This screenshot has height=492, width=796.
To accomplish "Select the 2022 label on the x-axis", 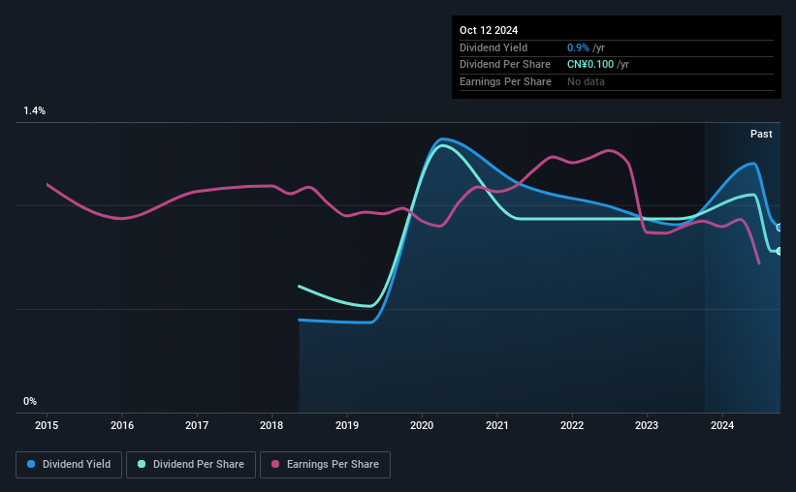I will click(572, 425).
